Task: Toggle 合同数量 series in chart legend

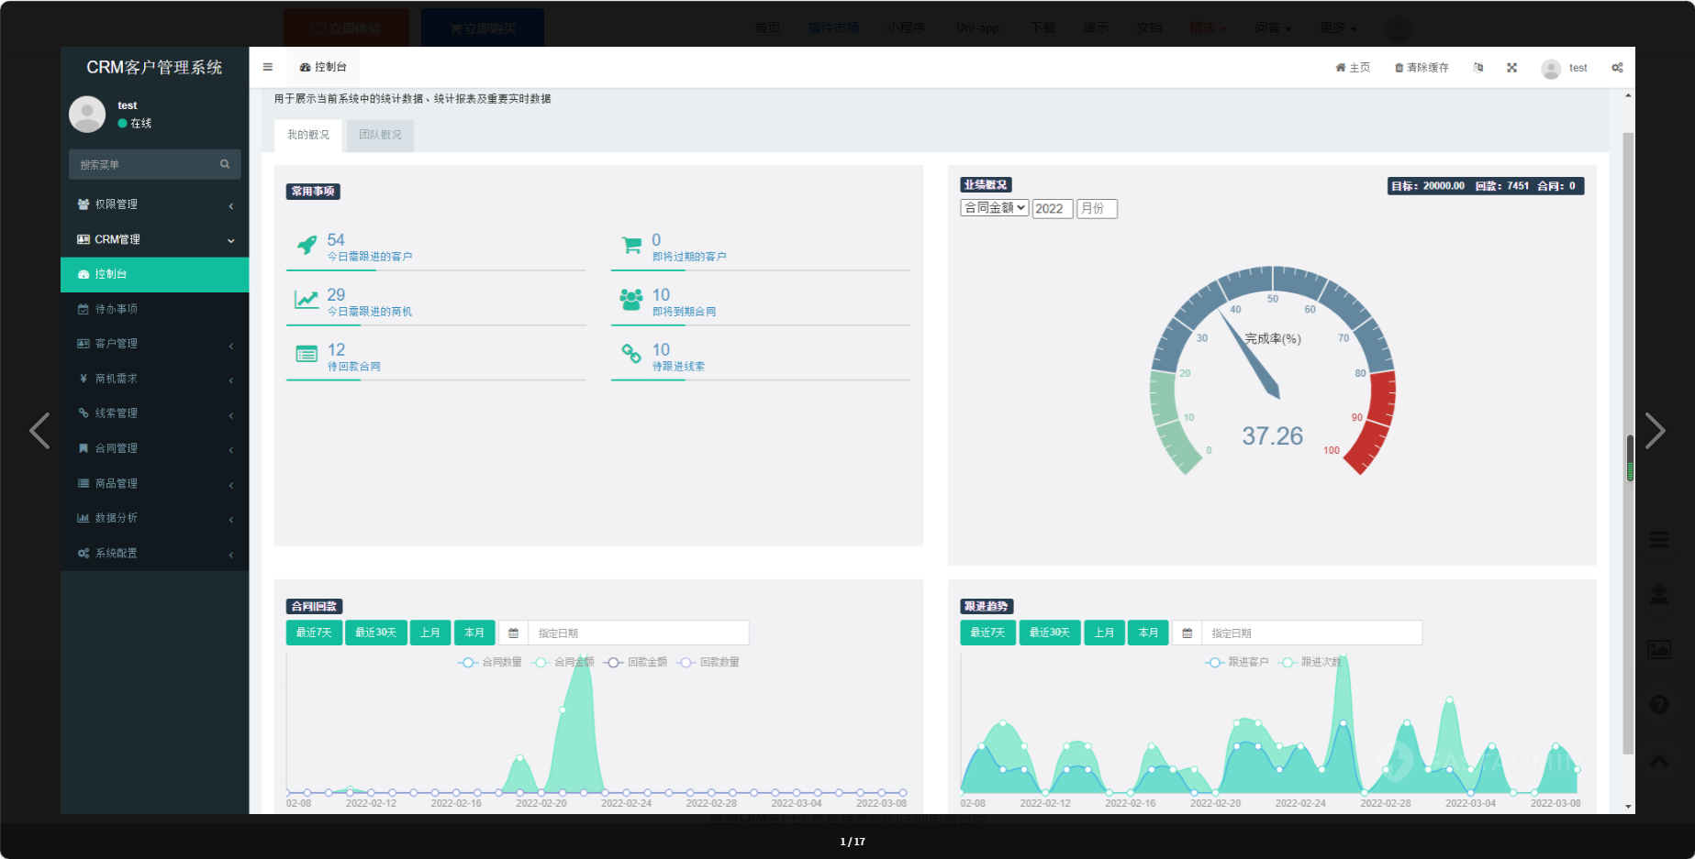Action: click(490, 662)
